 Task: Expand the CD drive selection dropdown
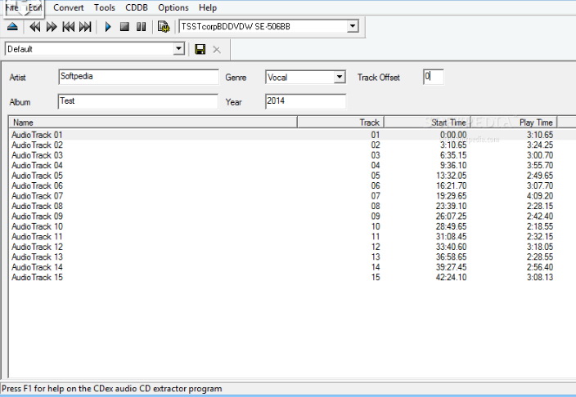(353, 27)
